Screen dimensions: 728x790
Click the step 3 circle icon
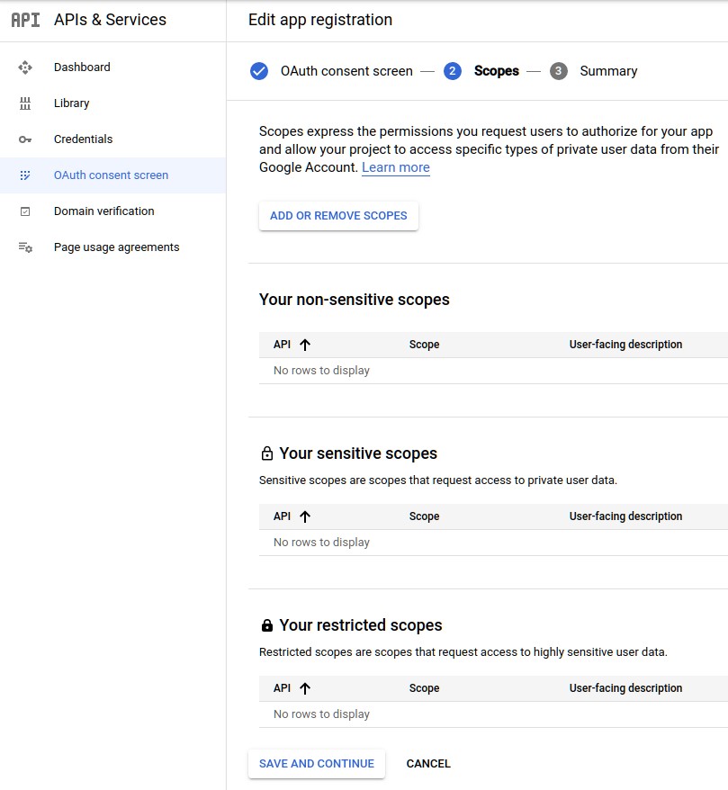tap(558, 71)
